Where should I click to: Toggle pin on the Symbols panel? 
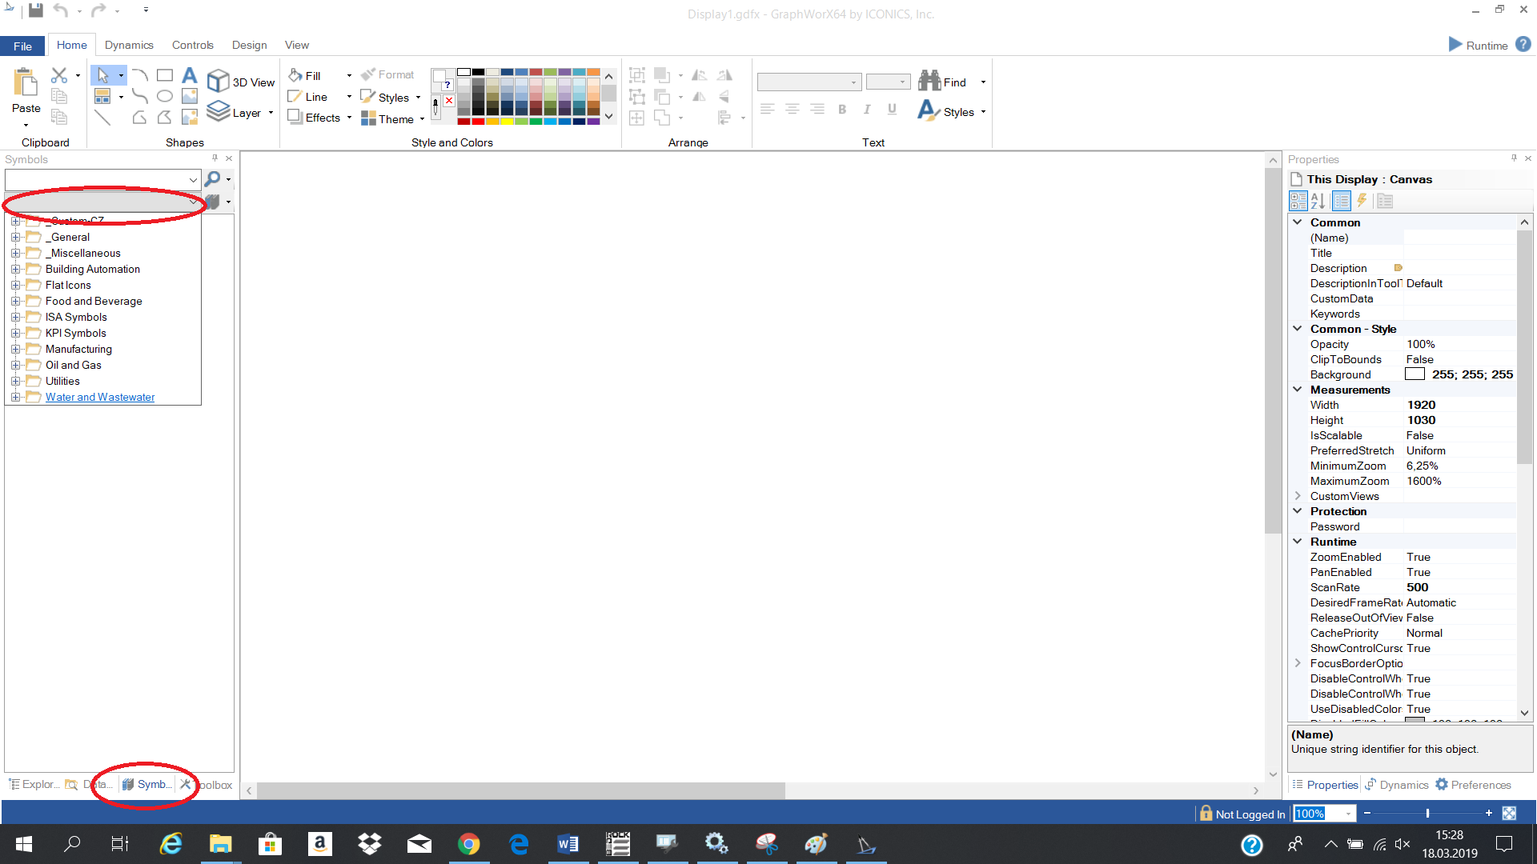pyautogui.click(x=215, y=158)
